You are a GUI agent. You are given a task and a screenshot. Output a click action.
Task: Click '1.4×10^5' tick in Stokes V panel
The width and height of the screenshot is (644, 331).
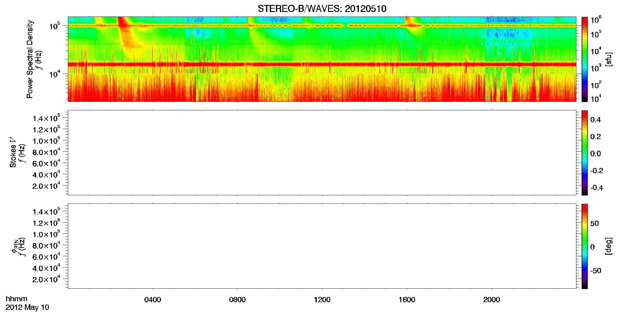[46, 118]
